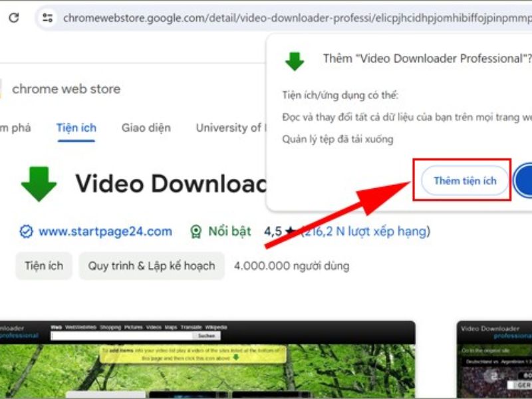The height and width of the screenshot is (399, 532).
Task: Click the Nổi bật featured badge icon
Action: point(196,232)
